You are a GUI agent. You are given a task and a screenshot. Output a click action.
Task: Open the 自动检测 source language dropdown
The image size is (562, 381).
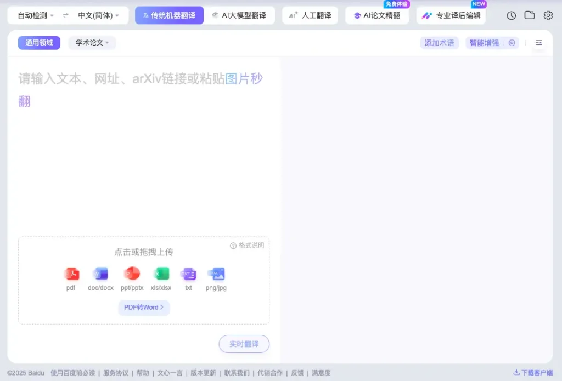(x=35, y=15)
